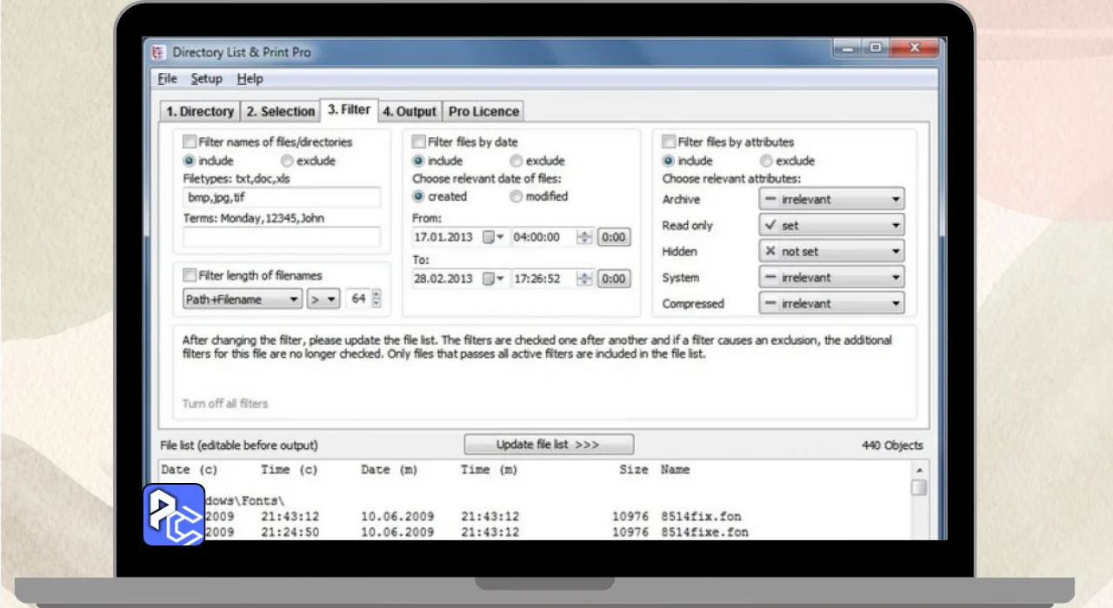
Task: Open the Setup menu
Action: [x=206, y=78]
